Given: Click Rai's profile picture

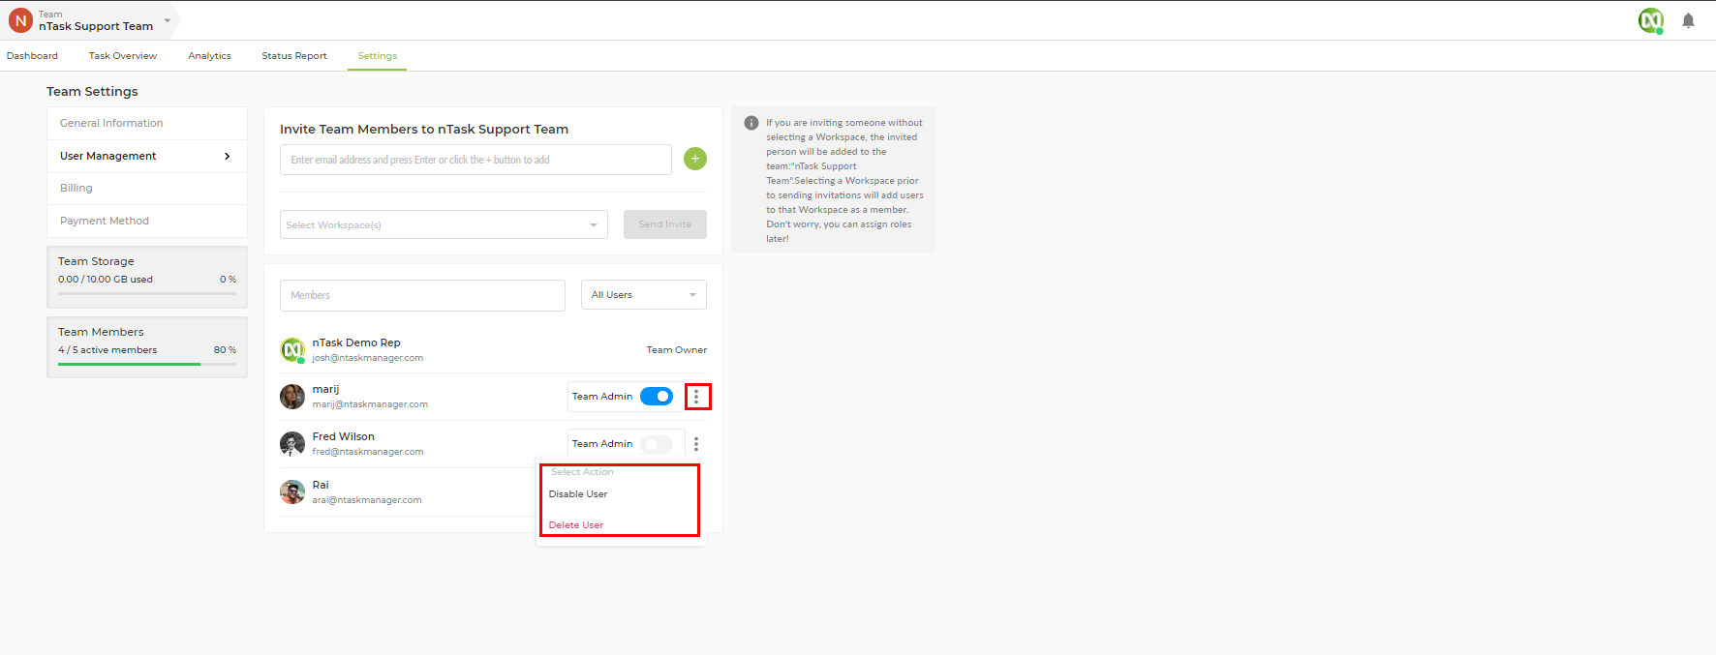Looking at the screenshot, I should [292, 492].
